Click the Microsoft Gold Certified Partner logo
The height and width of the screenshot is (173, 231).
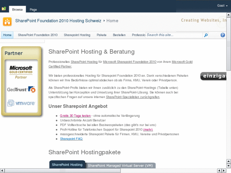21,72
